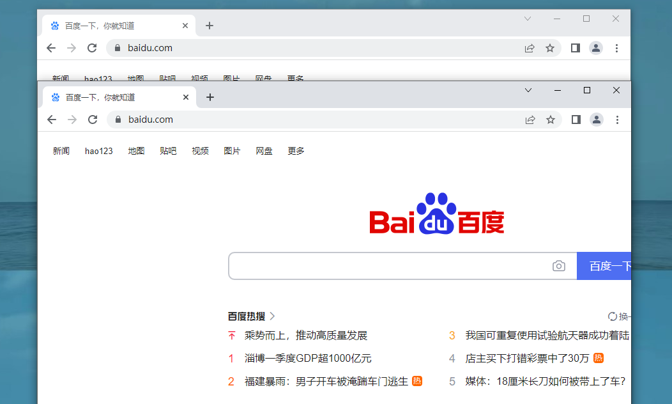Open new tab with plus in front window
672x404 pixels.
[x=210, y=97]
